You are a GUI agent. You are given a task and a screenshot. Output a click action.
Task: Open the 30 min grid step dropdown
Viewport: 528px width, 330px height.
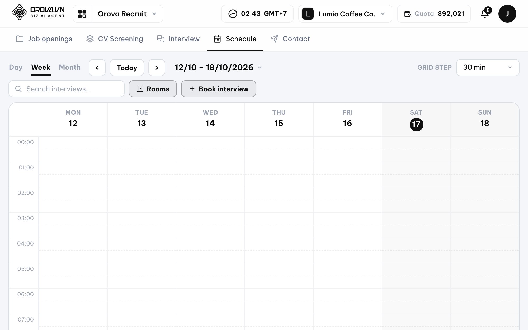(488, 68)
